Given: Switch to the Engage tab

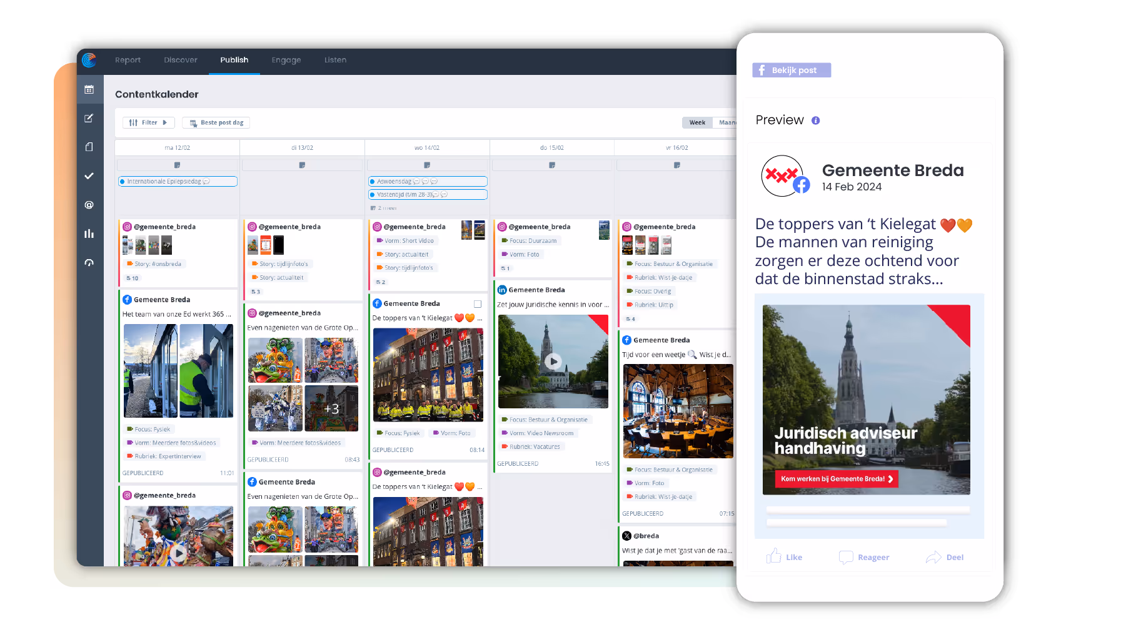Looking at the screenshot, I should pos(286,60).
